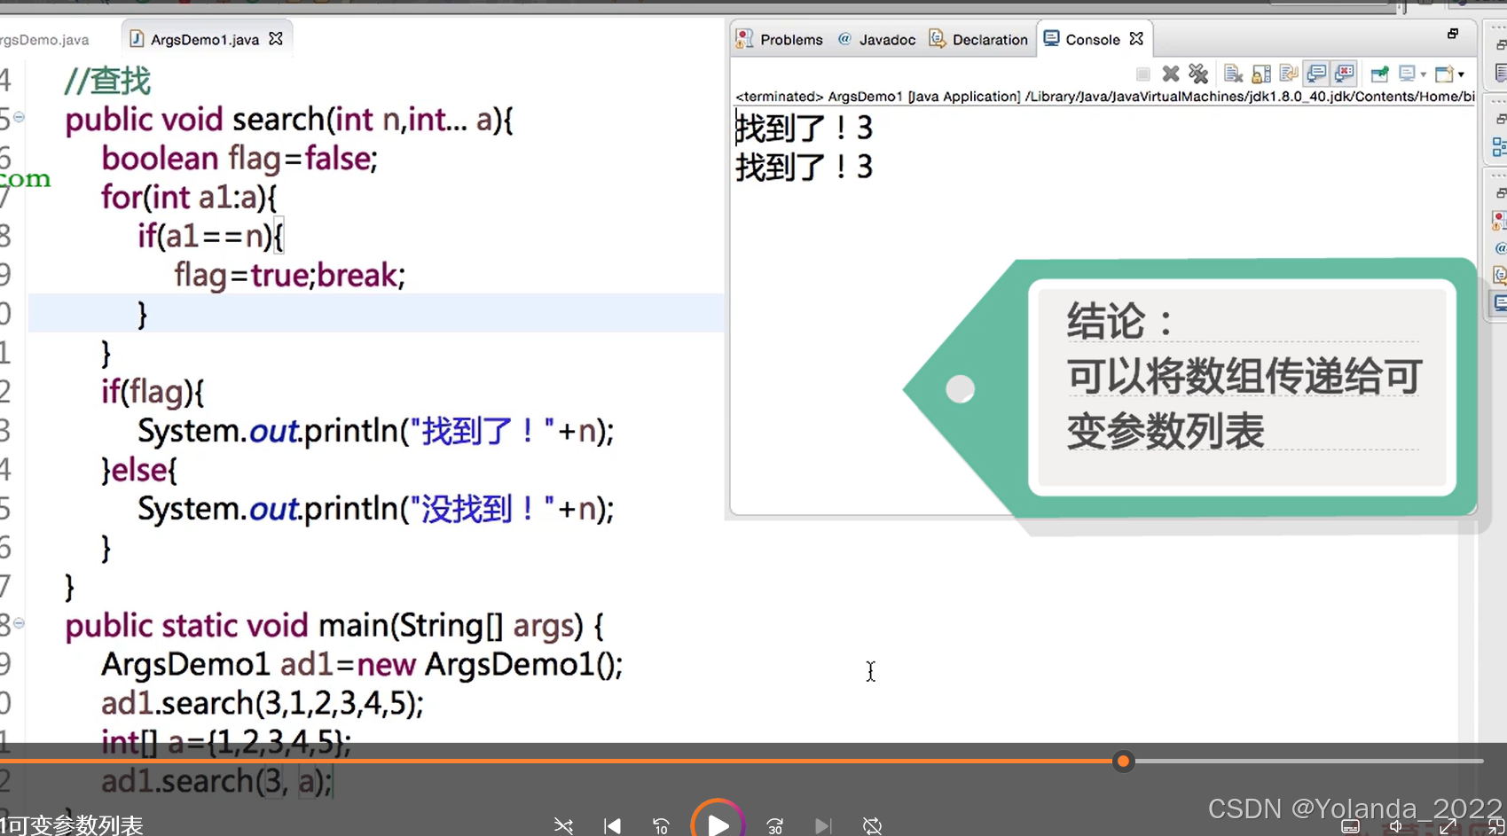Switch to the Javadoc tab

click(877, 39)
